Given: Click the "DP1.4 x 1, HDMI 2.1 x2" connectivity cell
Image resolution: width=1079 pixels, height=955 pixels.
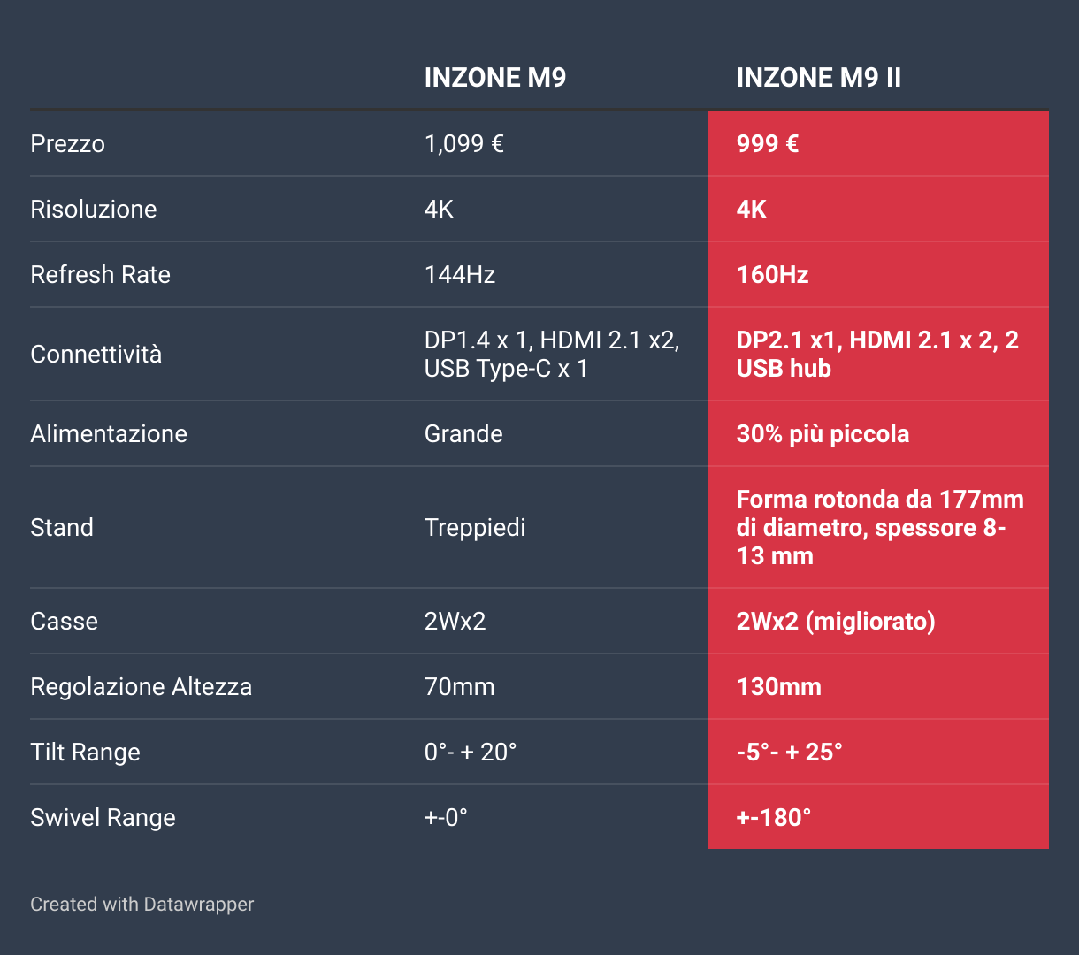Looking at the screenshot, I should 552,354.
